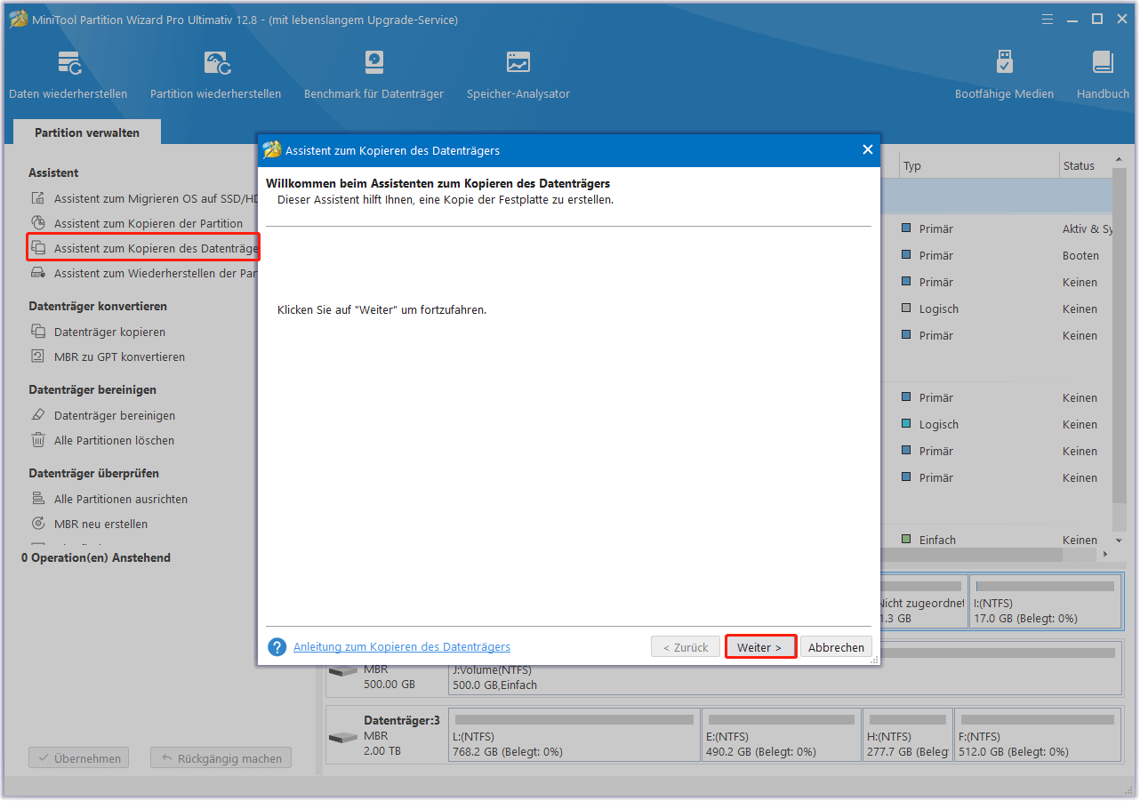Click the horizontal scrollbar right arrow
The width and height of the screenshot is (1140, 801).
pos(1105,554)
